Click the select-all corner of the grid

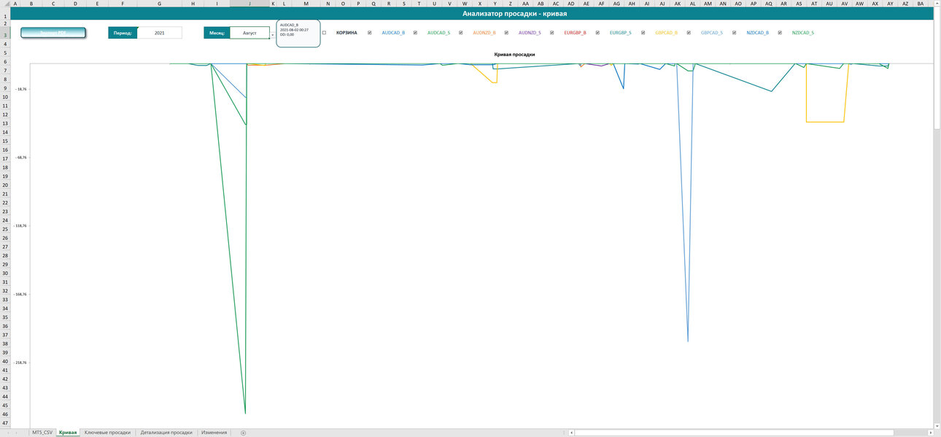click(5, 4)
